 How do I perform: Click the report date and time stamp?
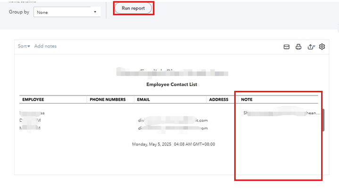[174, 144]
